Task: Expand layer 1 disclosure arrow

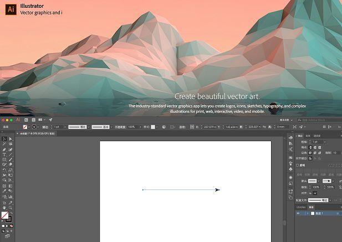Action: (308, 213)
